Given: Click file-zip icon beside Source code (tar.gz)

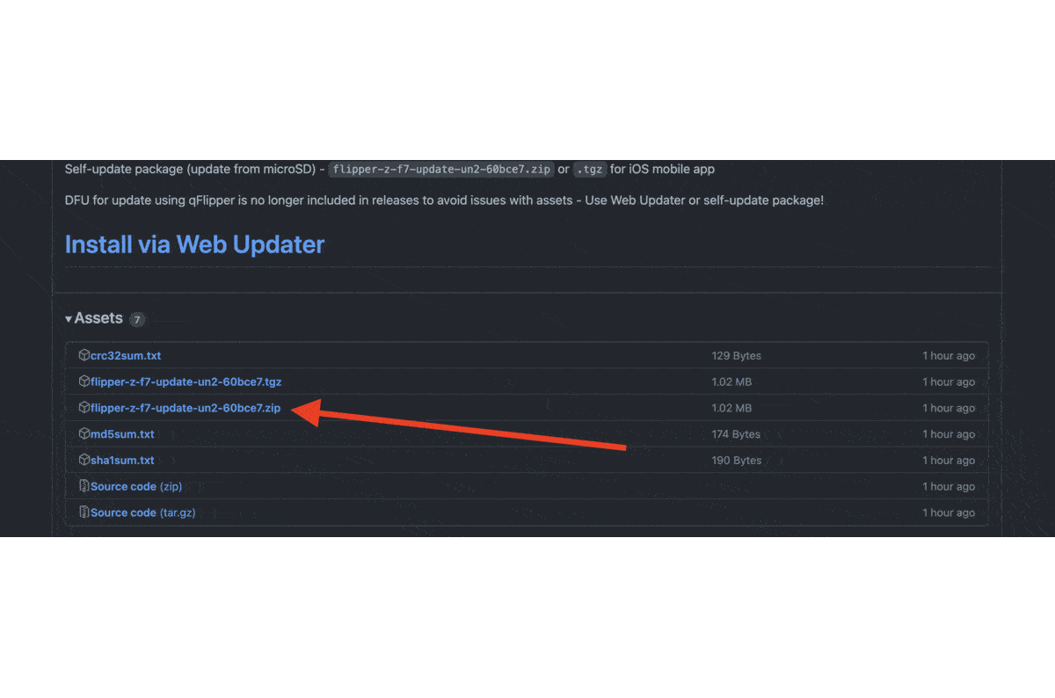Looking at the screenshot, I should coord(84,513).
